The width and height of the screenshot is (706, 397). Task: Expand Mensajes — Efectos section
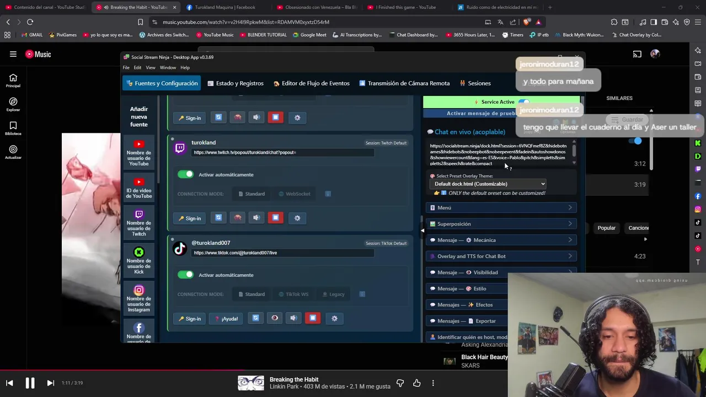coord(466,305)
